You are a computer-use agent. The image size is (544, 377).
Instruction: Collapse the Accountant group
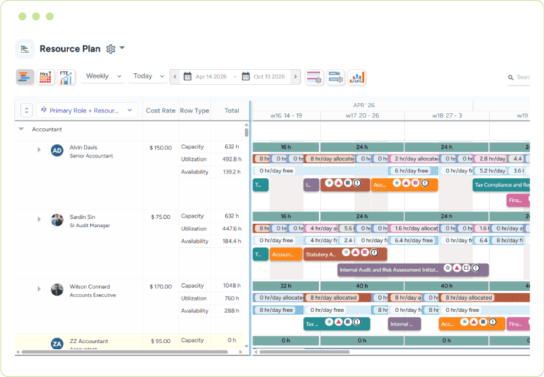click(x=21, y=129)
